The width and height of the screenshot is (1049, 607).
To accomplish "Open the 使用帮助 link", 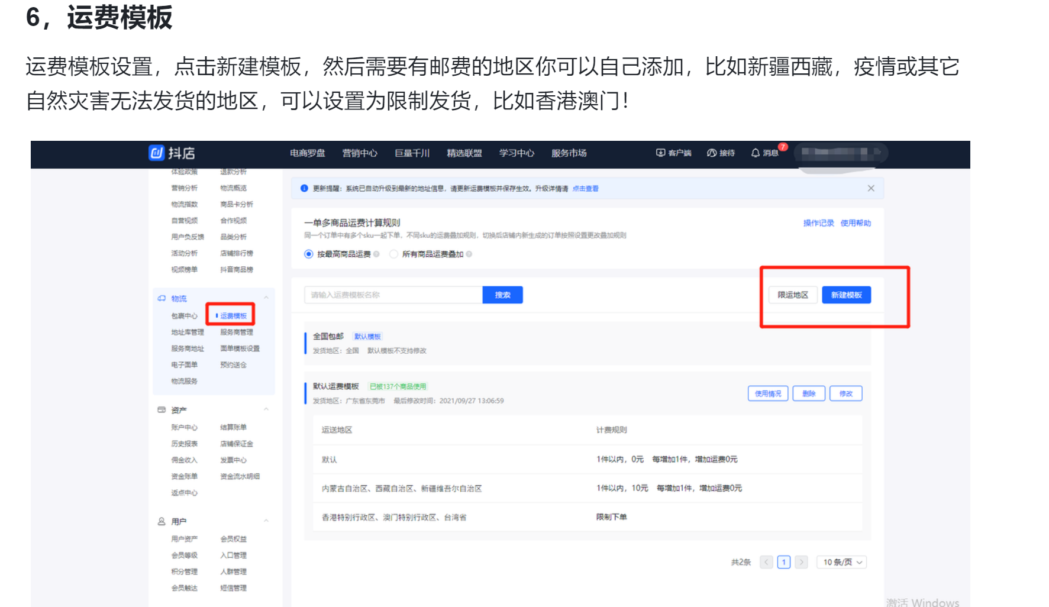I will point(856,223).
